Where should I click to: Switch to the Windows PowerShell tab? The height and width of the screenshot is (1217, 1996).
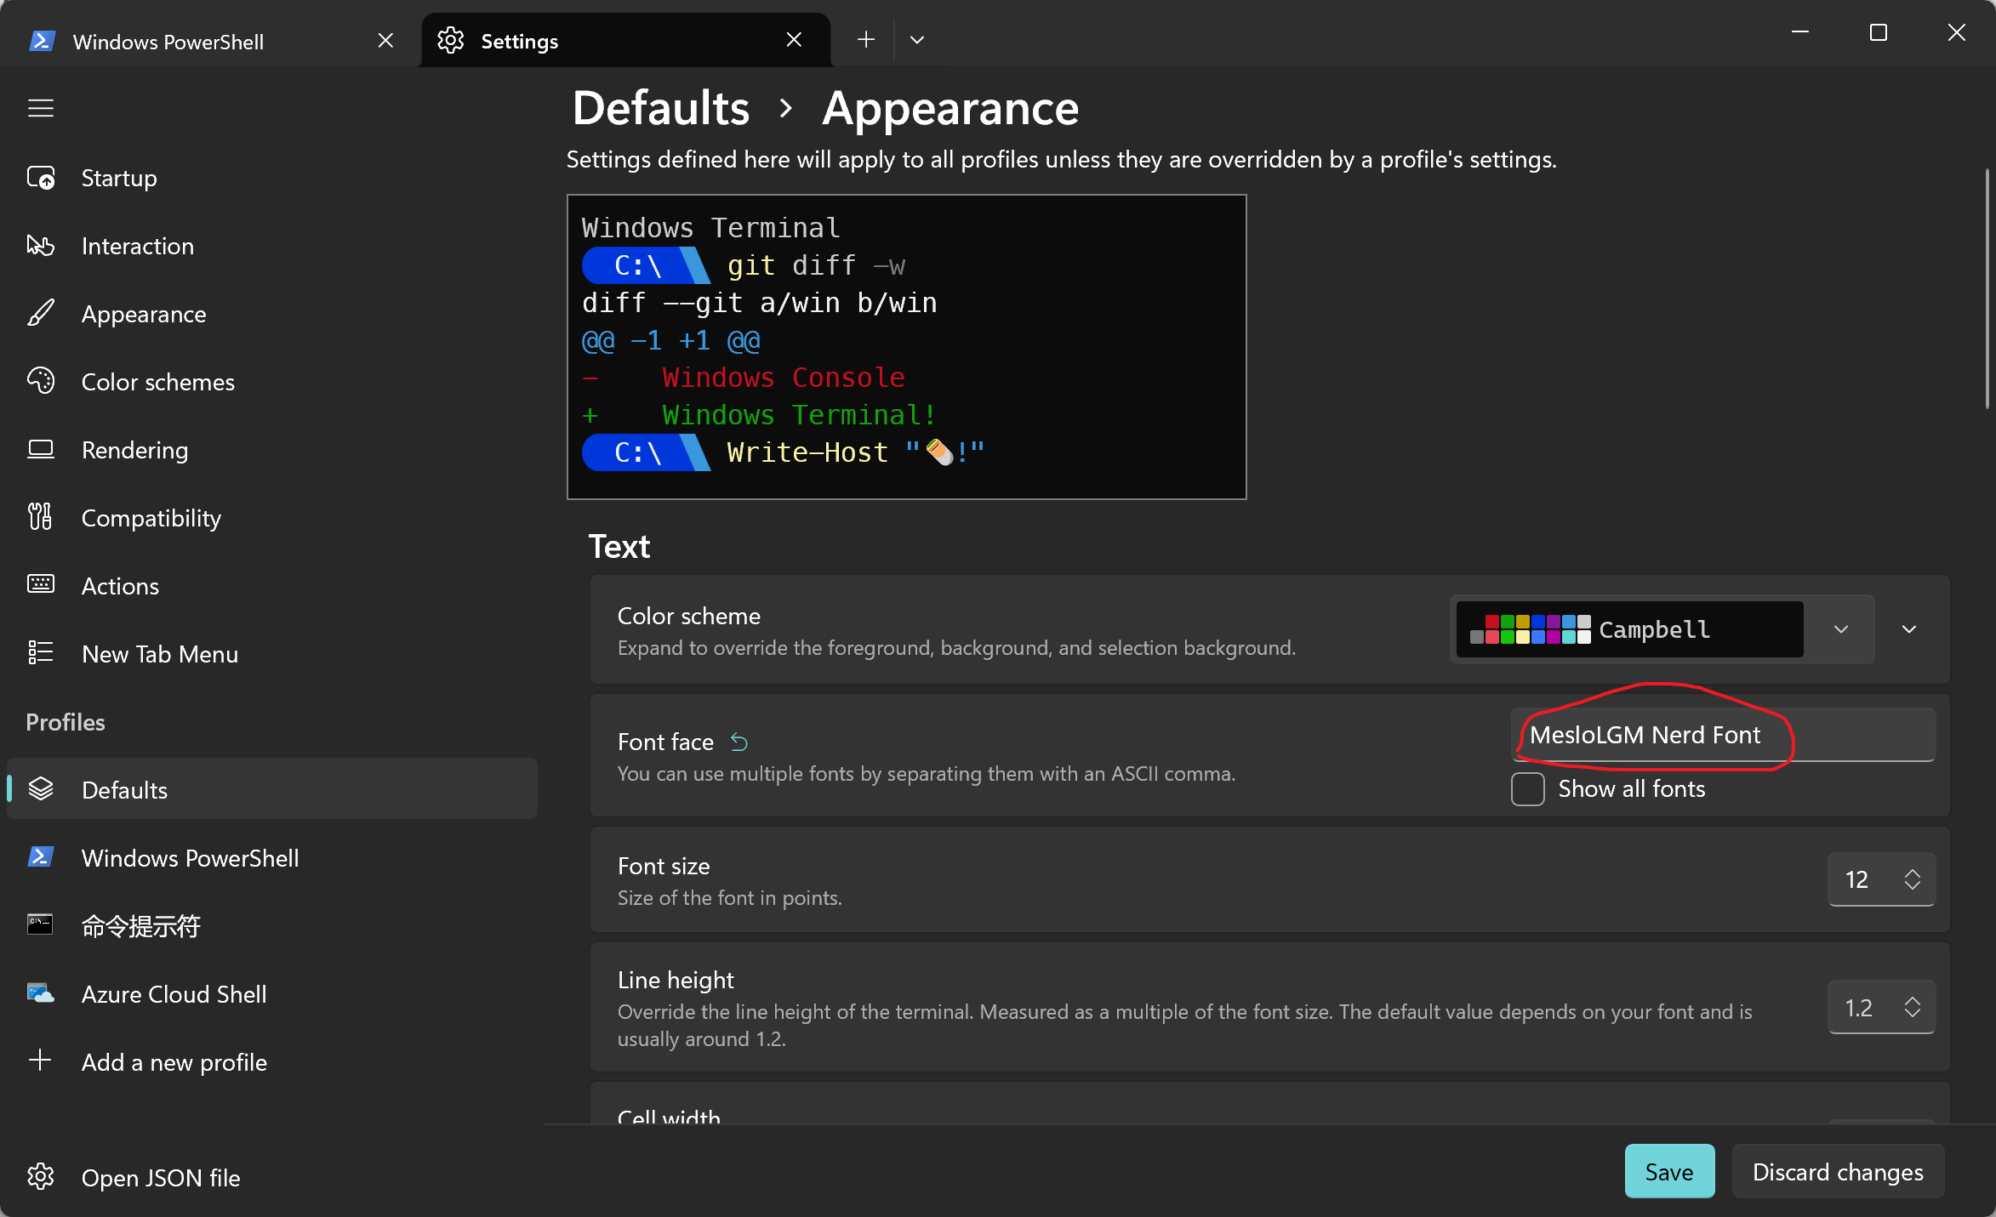[168, 41]
